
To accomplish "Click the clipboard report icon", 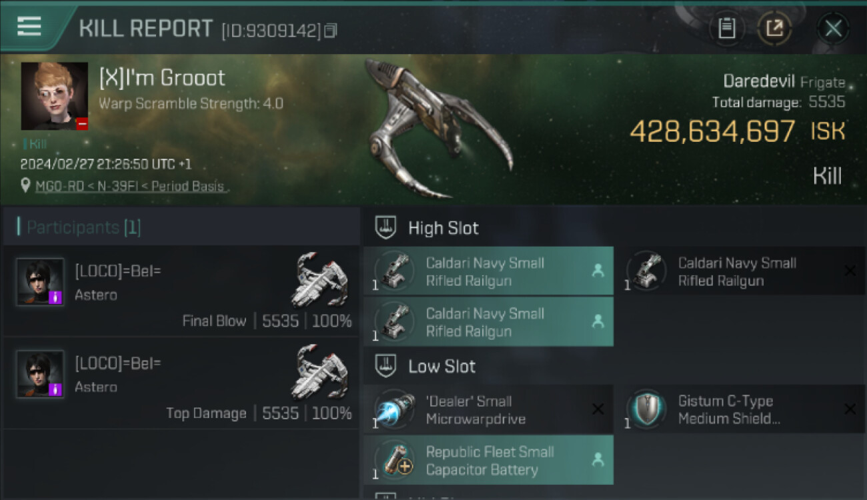I will pyautogui.click(x=726, y=28).
